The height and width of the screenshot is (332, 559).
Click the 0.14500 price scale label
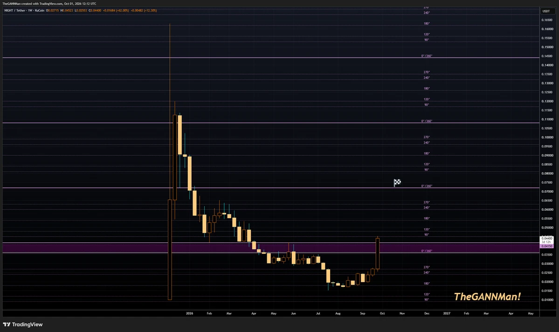tap(547, 56)
